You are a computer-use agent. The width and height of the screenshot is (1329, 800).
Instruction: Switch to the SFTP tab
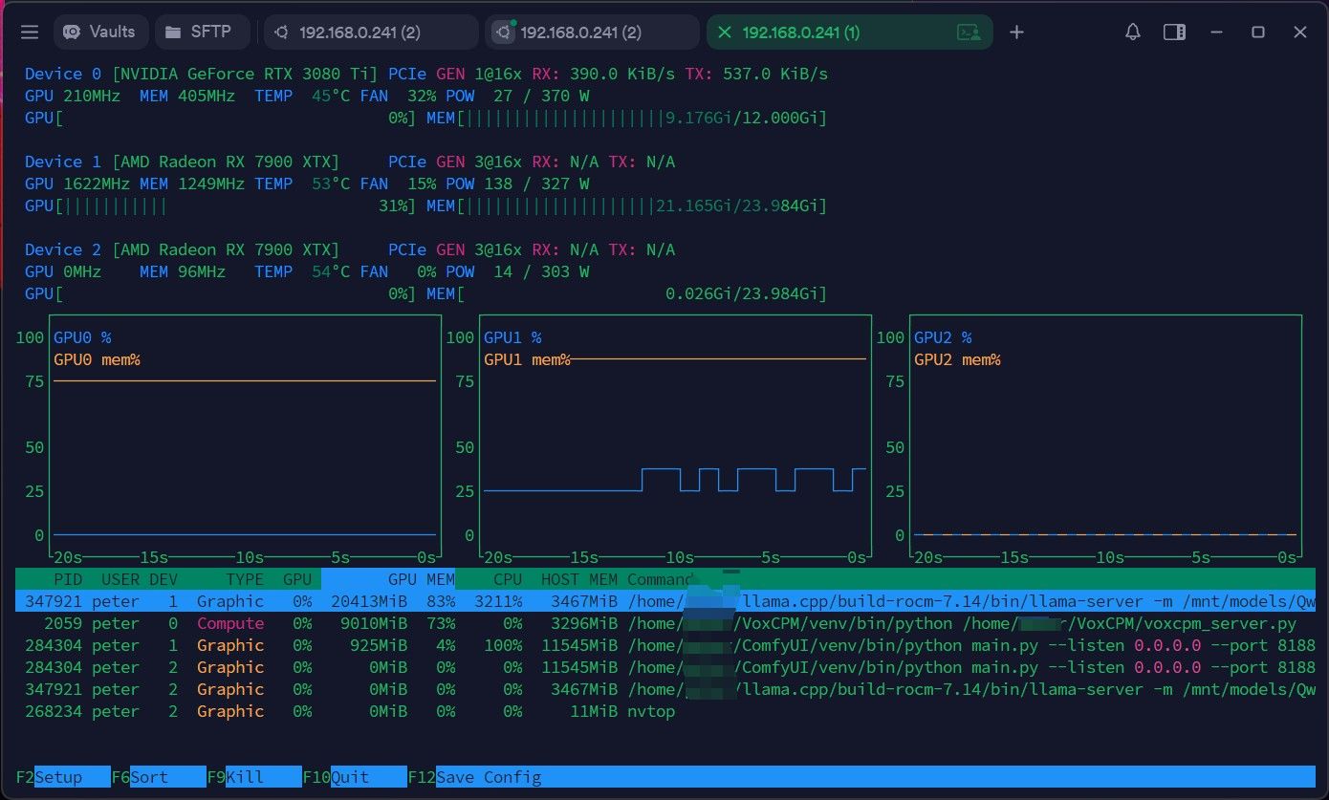[x=202, y=32]
